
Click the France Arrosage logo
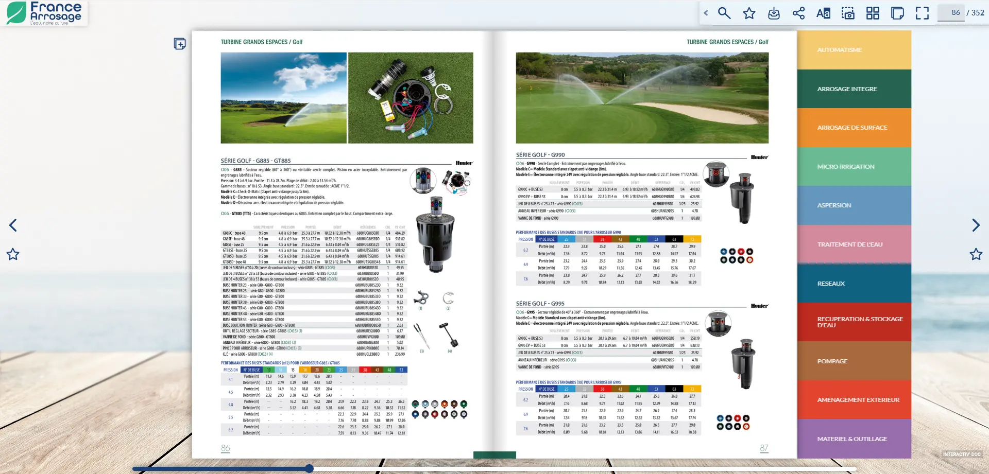[44, 13]
